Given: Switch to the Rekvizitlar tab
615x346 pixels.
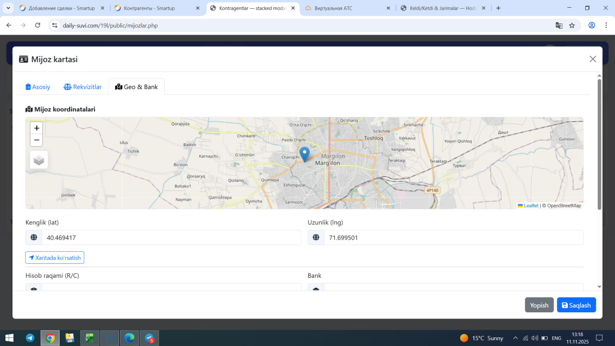Looking at the screenshot, I should 83,87.
